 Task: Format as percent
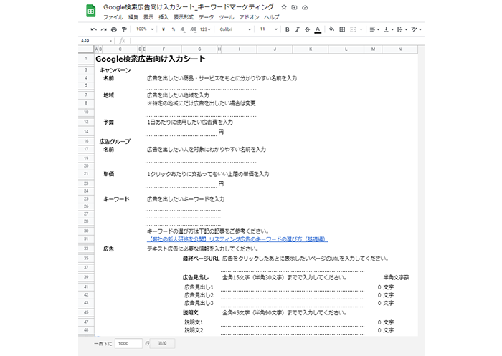[174, 29]
